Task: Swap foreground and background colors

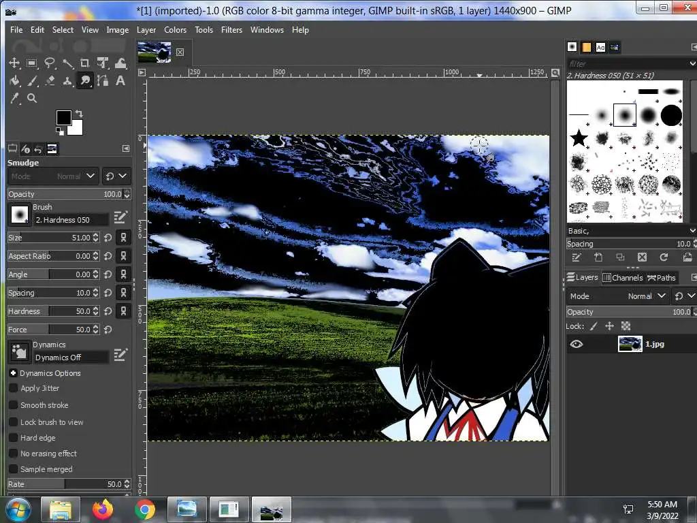Action: point(79,114)
